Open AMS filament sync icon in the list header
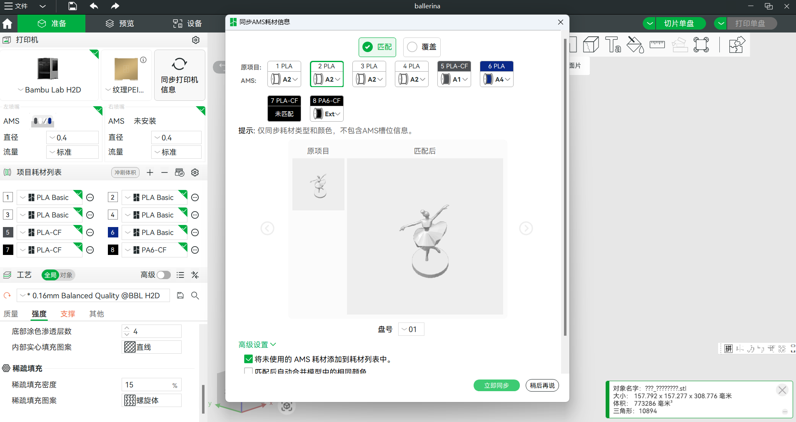The height and width of the screenshot is (422, 796). point(180,172)
